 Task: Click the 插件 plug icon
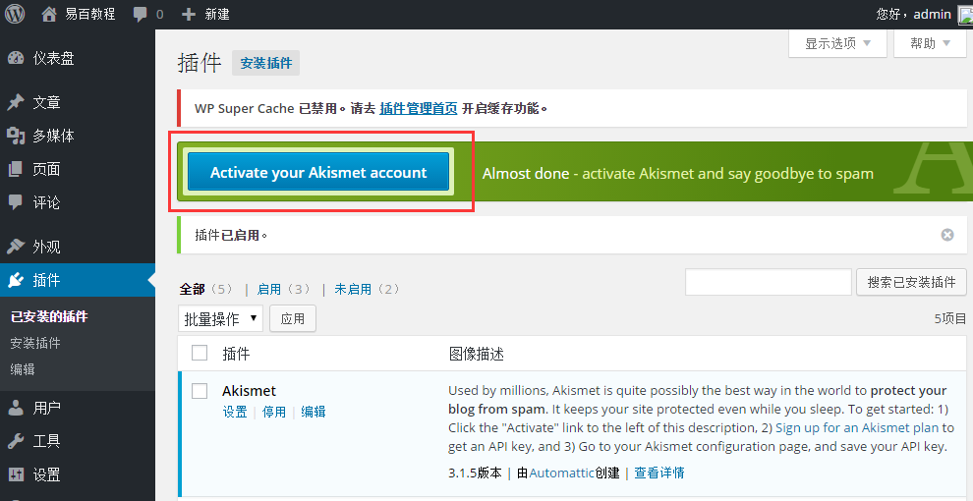[x=16, y=280]
